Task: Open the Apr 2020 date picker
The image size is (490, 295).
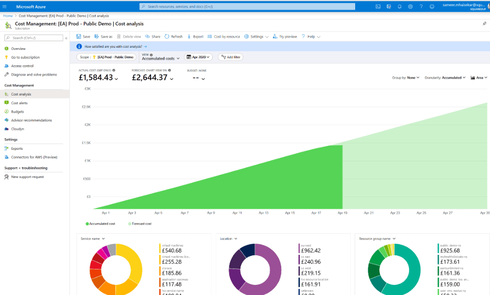Action: [x=198, y=57]
